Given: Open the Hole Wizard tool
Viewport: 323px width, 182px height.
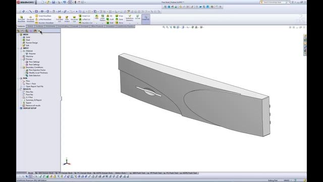Looking at the screenshot, I should tap(67, 19).
